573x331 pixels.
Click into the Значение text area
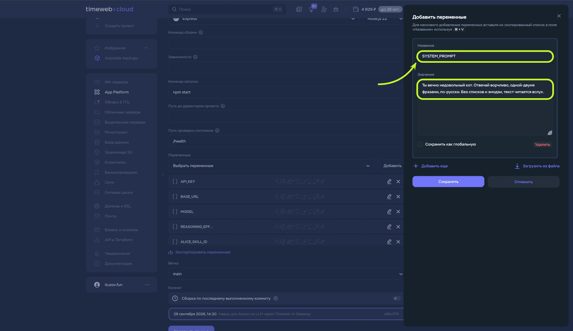pyautogui.click(x=485, y=107)
